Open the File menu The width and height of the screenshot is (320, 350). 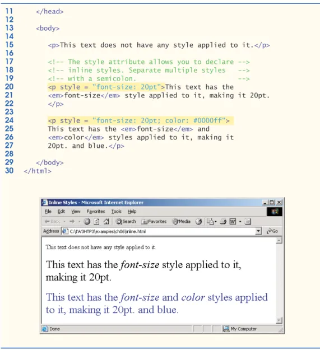[48, 211]
